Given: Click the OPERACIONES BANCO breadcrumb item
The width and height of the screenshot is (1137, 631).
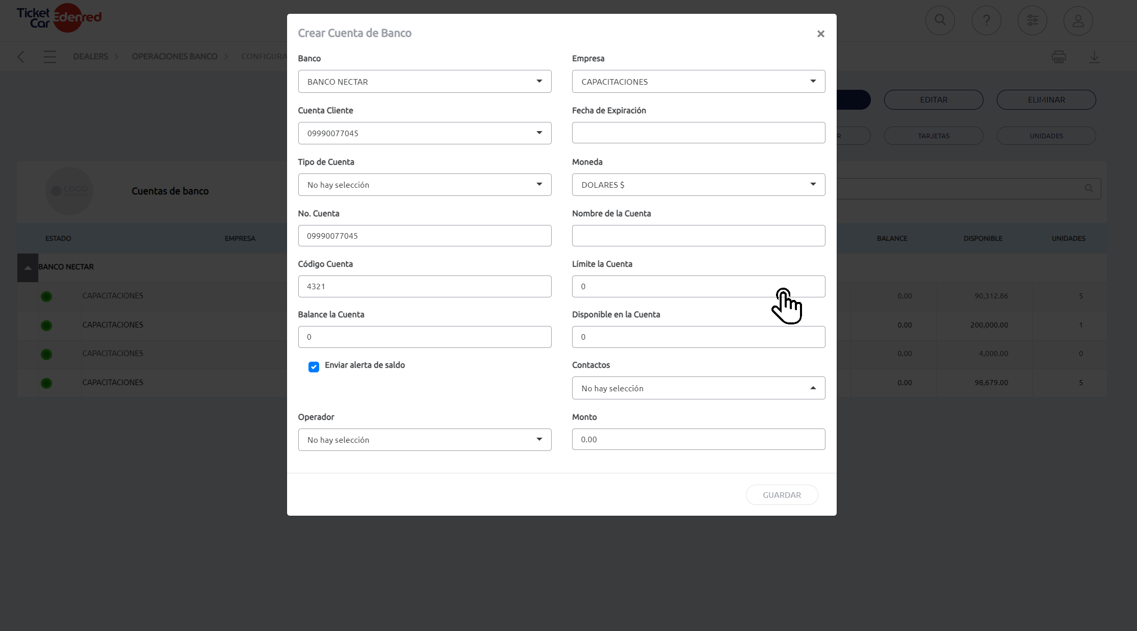Looking at the screenshot, I should (x=174, y=57).
